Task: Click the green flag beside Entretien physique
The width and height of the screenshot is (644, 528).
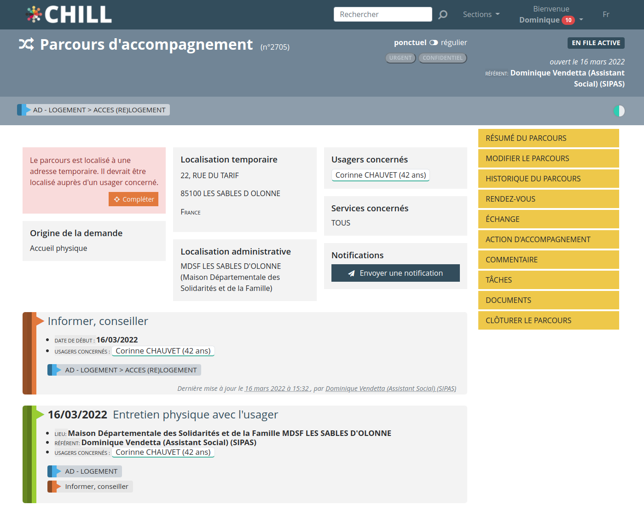Action: tap(40, 414)
